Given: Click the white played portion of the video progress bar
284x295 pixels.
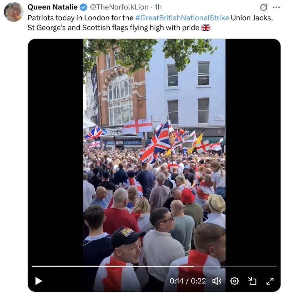Looking at the screenshot, I should [113, 266].
